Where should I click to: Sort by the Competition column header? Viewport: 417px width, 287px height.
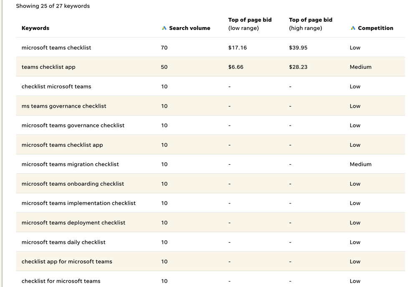click(x=376, y=28)
